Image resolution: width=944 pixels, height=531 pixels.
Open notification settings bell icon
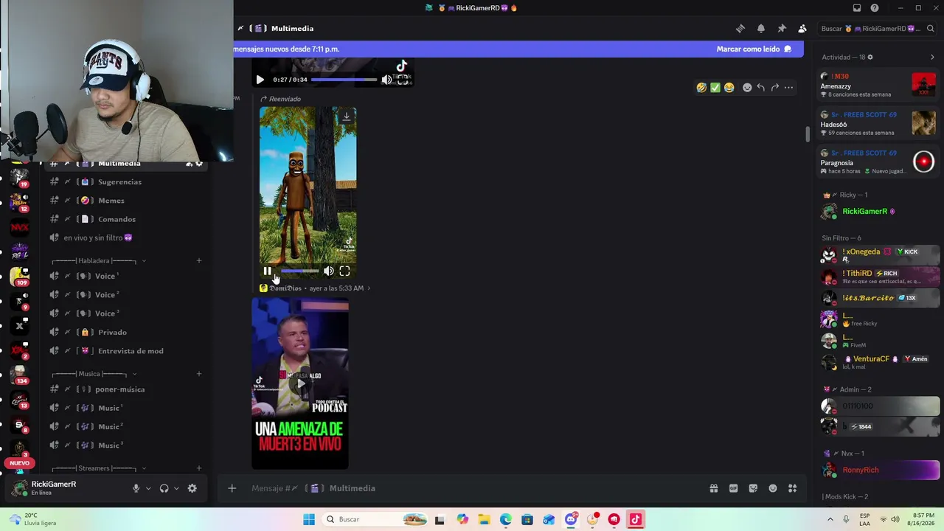pyautogui.click(x=761, y=29)
